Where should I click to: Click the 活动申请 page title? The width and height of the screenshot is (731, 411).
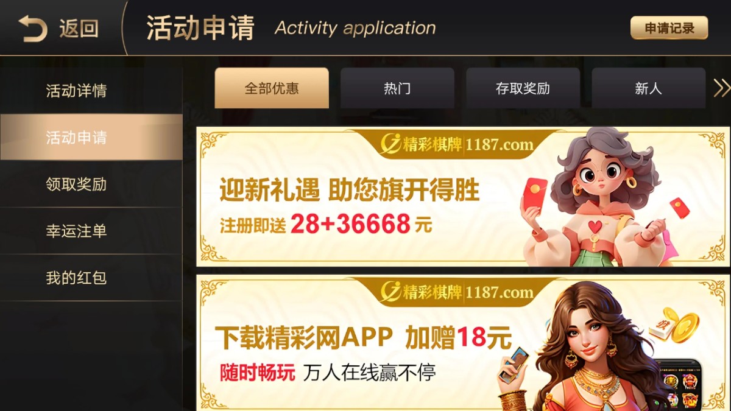pyautogui.click(x=200, y=29)
